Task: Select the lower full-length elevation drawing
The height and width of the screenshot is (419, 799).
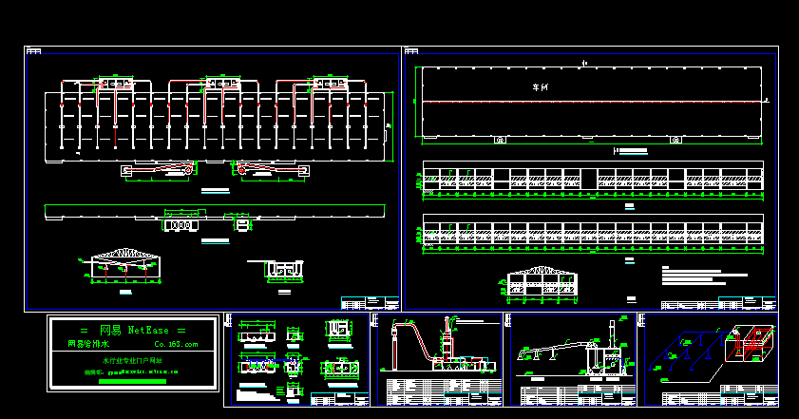Action: 593,233
